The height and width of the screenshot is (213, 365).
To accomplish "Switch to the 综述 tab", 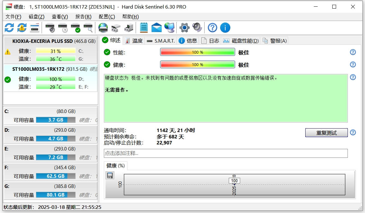I will coord(111,40).
